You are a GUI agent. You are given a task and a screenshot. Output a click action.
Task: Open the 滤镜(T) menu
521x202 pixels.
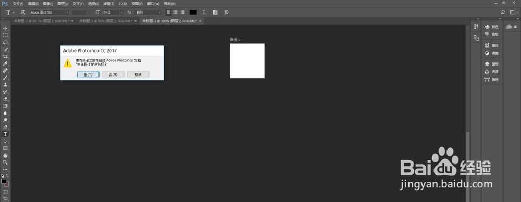(x=108, y=4)
